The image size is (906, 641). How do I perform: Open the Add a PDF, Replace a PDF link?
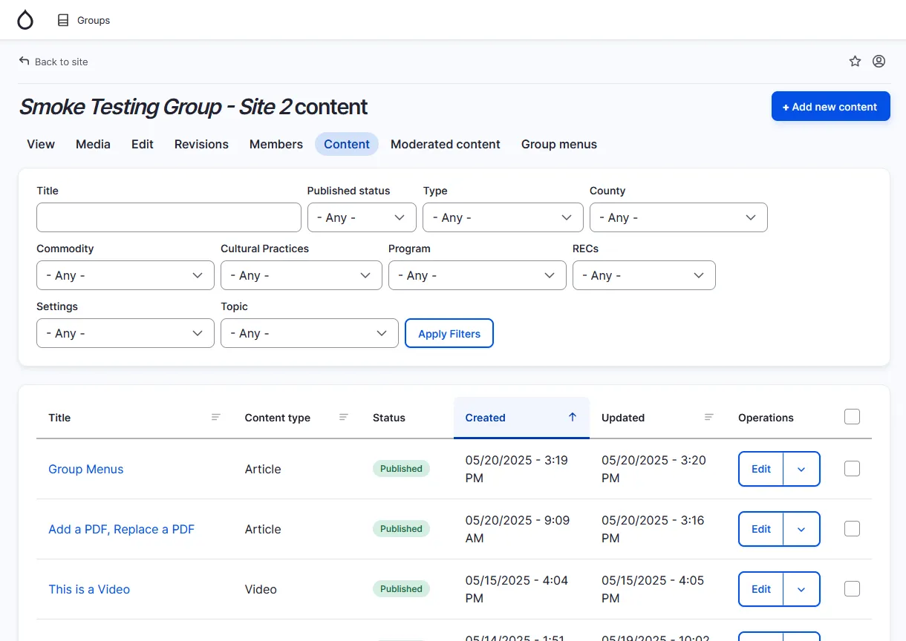pos(122,529)
